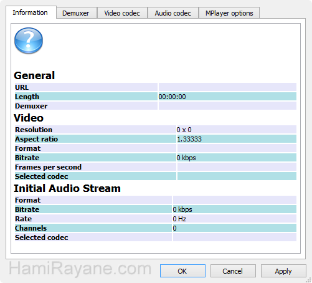
Task: Open the Video codec tab
Action: pyautogui.click(x=122, y=13)
